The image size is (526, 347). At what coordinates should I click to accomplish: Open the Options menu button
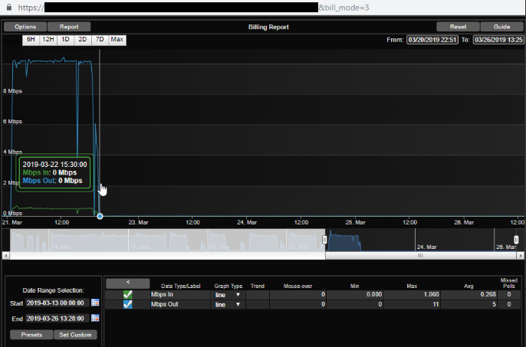click(x=25, y=27)
